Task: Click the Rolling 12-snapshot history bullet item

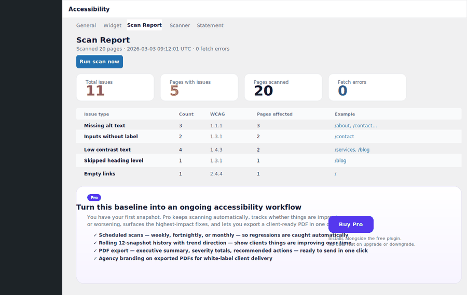Action: 223,243
